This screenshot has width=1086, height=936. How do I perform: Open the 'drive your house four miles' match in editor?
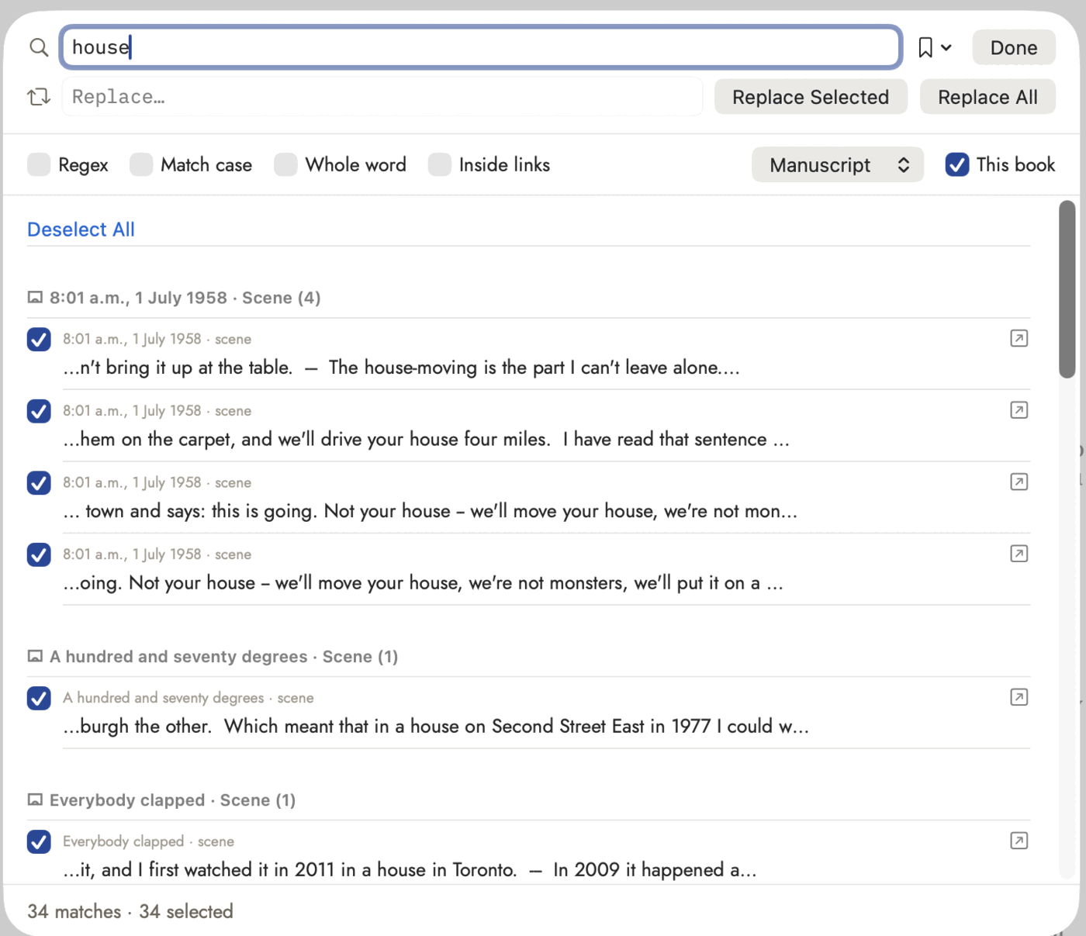click(1019, 410)
